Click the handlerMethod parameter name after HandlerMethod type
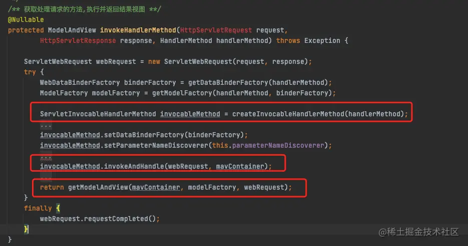Screen dimensions: 468x246 (242, 40)
